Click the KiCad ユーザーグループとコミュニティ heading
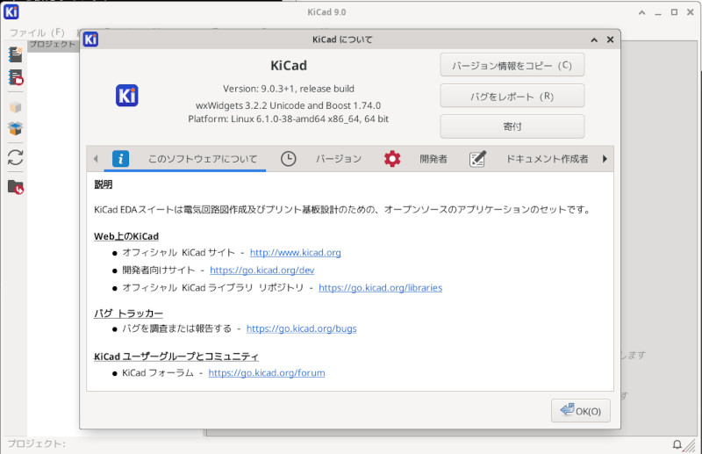 (x=176, y=357)
